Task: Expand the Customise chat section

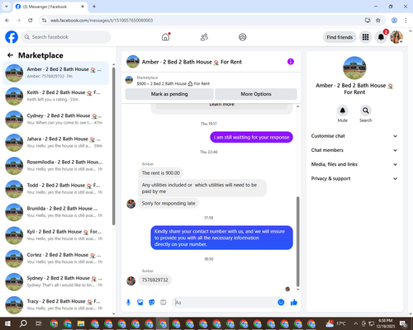Action: [354, 136]
